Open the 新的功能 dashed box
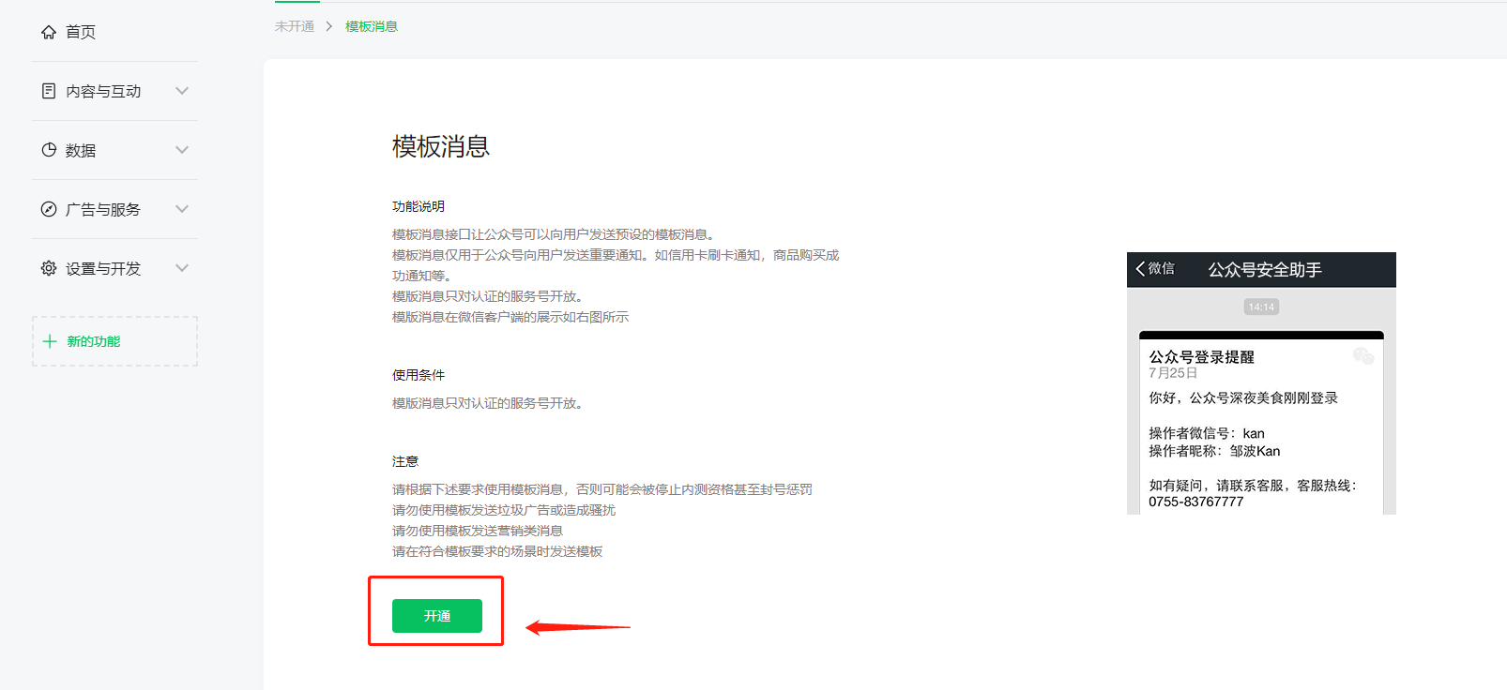Viewport: 1507px width, 690px height. pos(114,341)
